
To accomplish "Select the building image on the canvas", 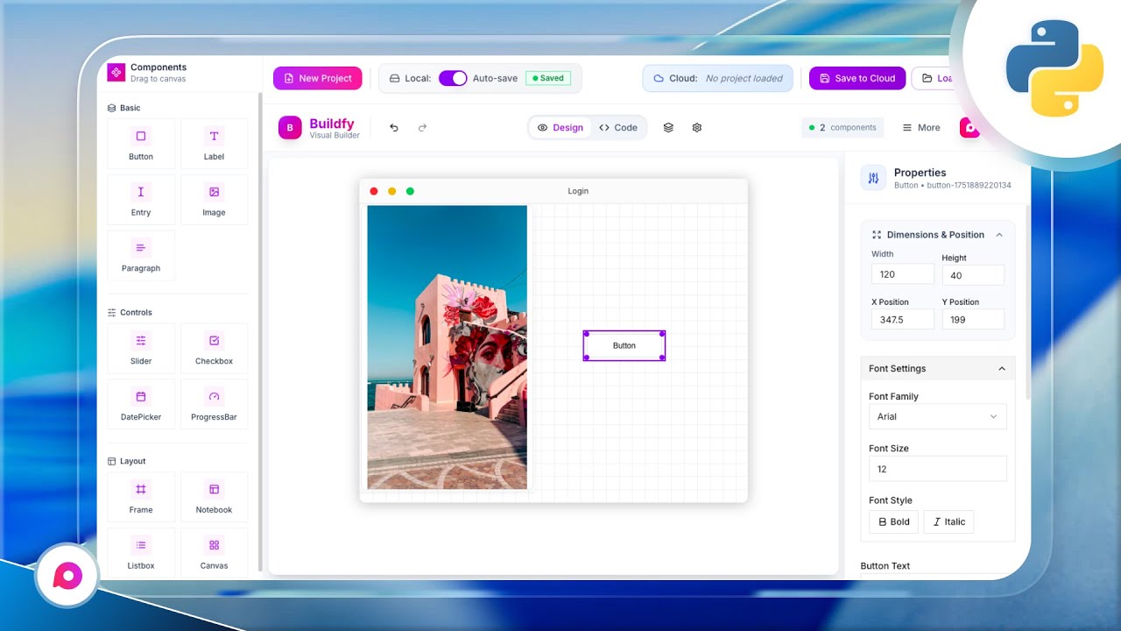I will (x=448, y=347).
